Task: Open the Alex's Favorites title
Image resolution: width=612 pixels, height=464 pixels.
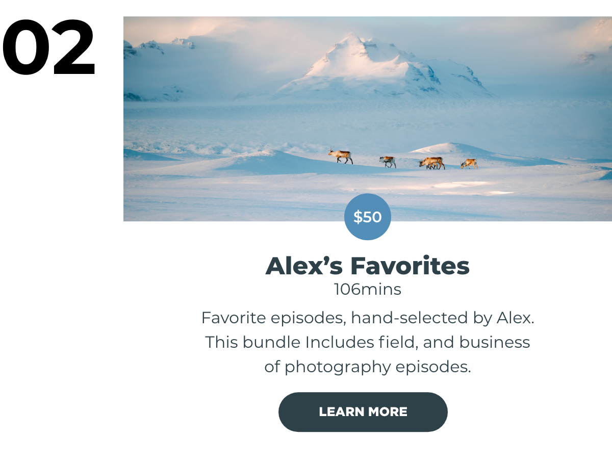Action: 367,266
